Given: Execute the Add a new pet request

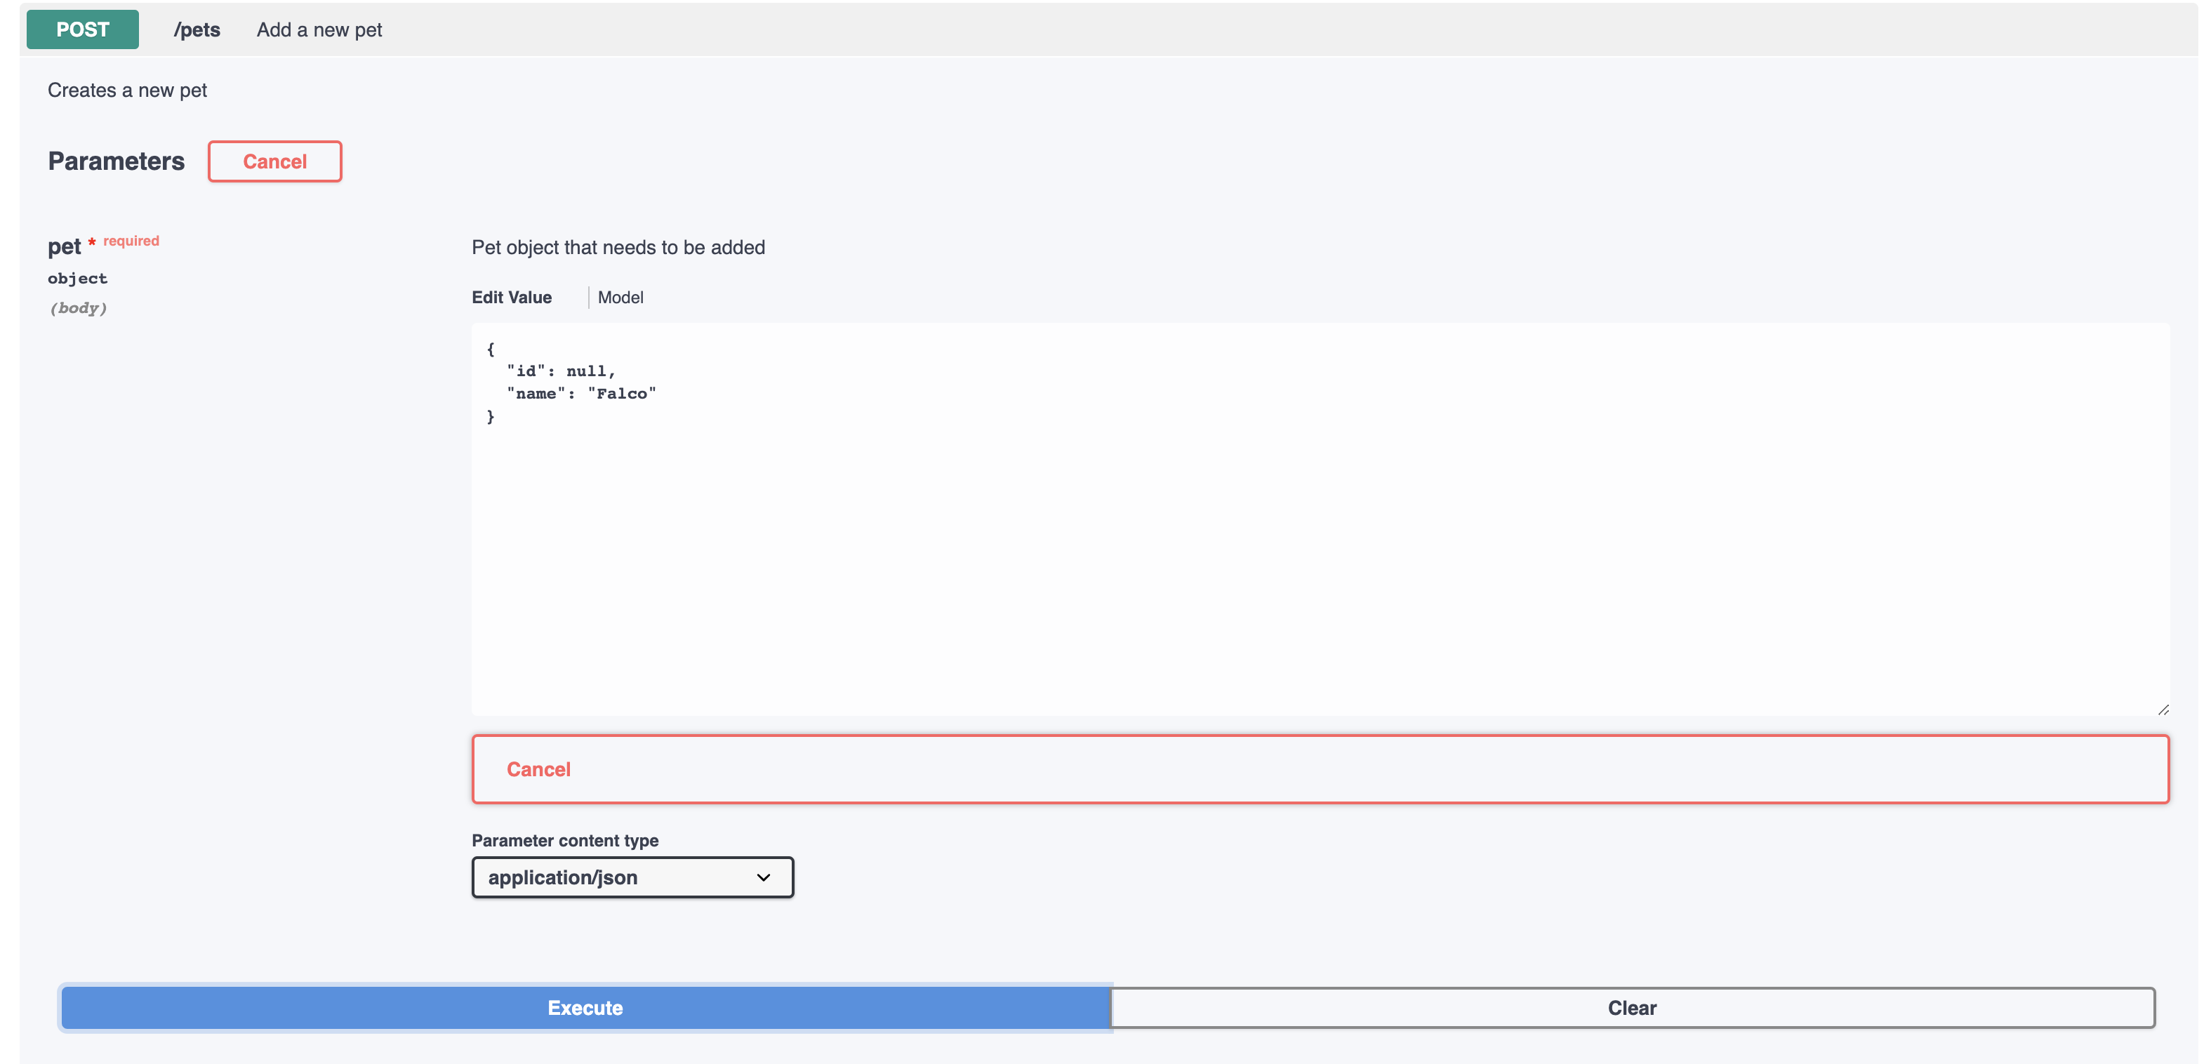Looking at the screenshot, I should coord(585,1009).
